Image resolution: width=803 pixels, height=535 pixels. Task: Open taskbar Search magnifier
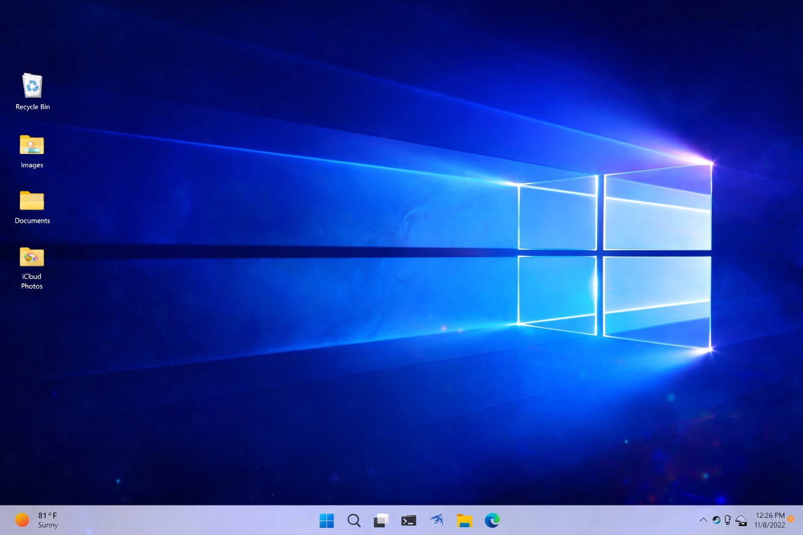click(354, 520)
